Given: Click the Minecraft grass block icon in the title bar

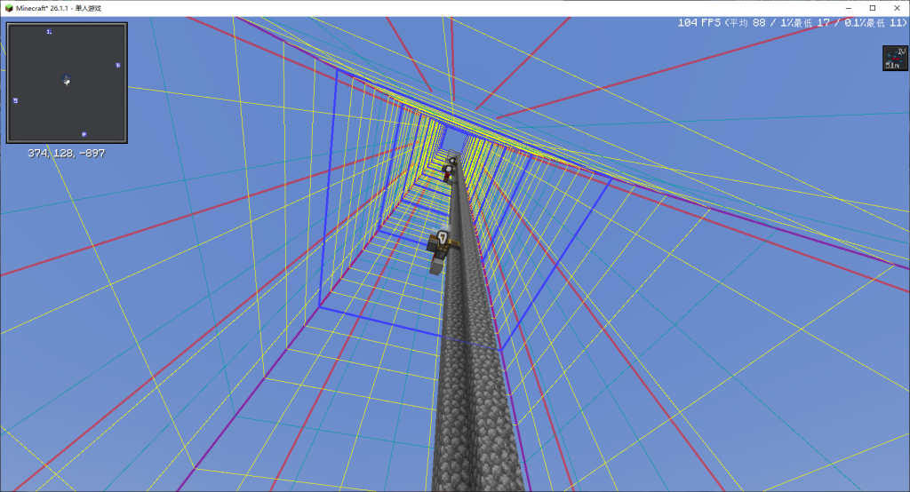Looking at the screenshot, I should [x=9, y=8].
